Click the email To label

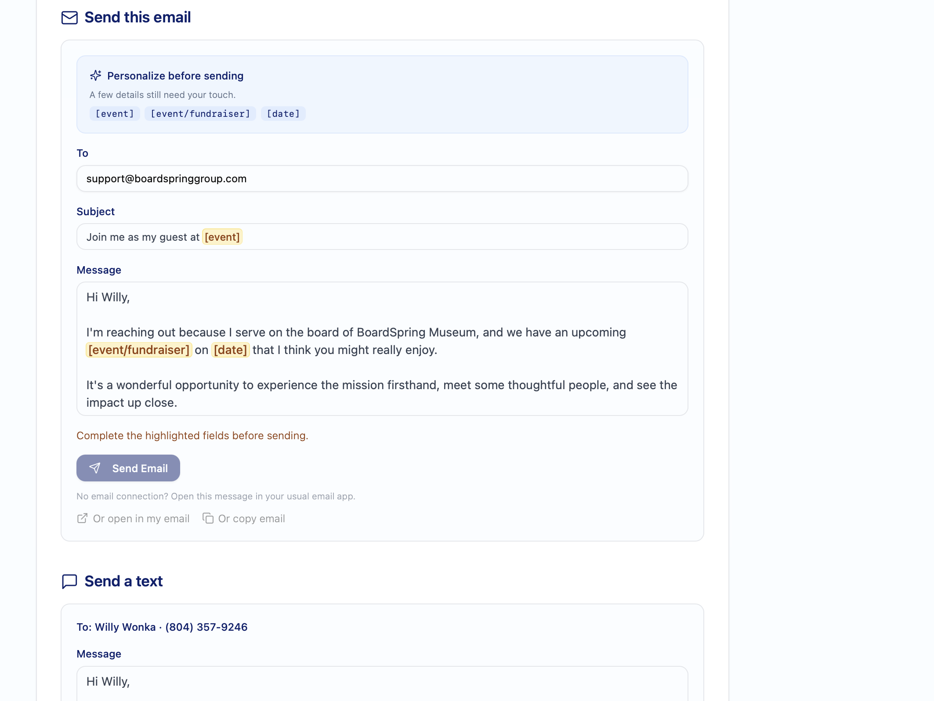coord(82,153)
